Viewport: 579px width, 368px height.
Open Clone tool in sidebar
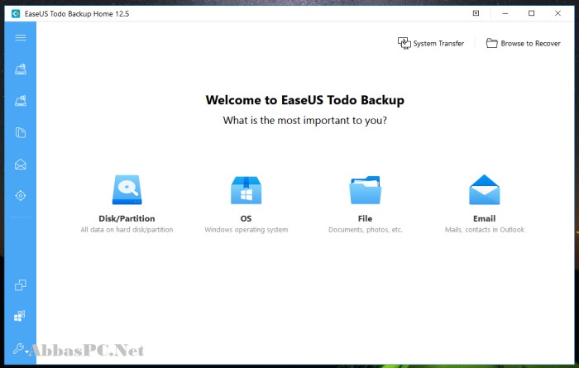click(21, 285)
